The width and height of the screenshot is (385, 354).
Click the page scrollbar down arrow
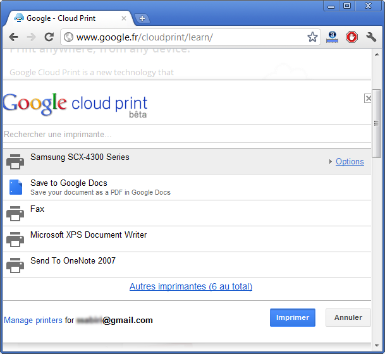(377, 346)
